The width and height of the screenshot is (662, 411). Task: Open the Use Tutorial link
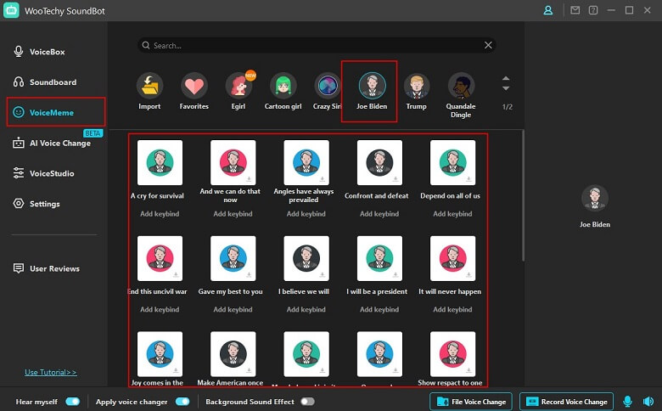pyautogui.click(x=51, y=372)
